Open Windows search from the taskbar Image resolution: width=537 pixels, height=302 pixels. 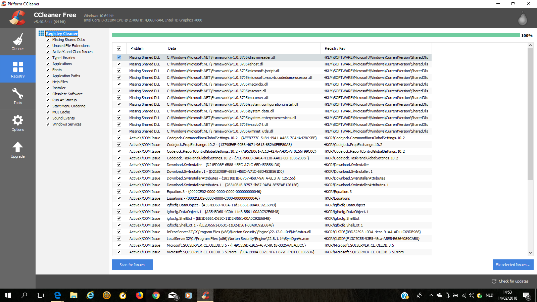pos(24,295)
